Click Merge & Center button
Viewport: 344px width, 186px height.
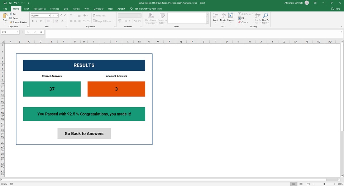click(102, 21)
